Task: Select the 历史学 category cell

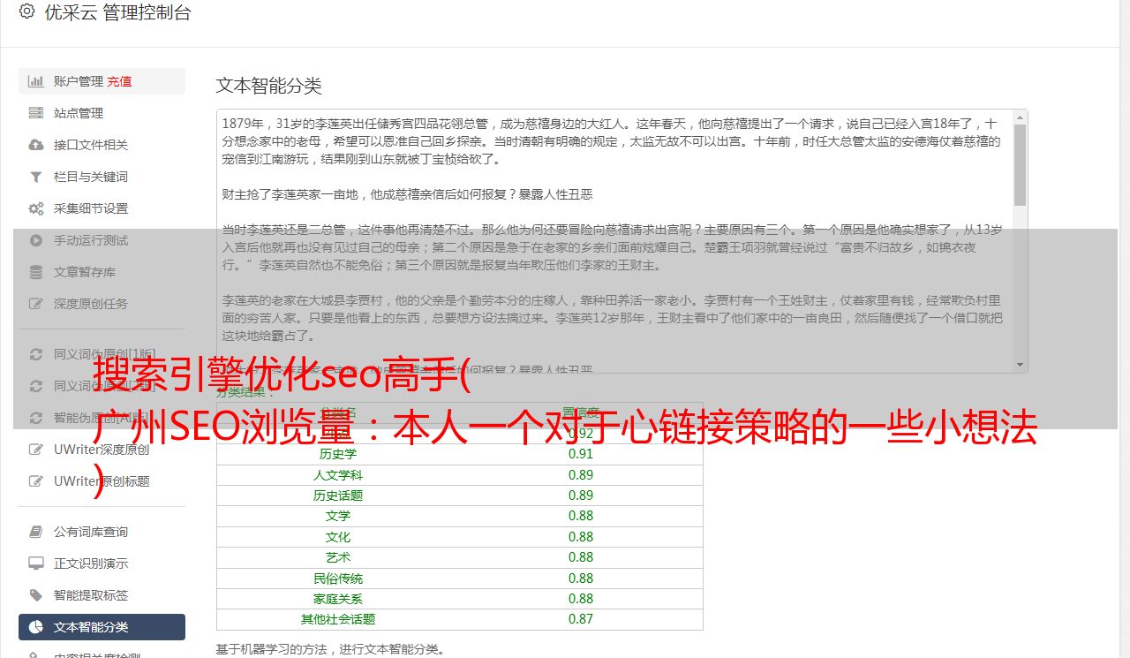Action: pos(338,454)
